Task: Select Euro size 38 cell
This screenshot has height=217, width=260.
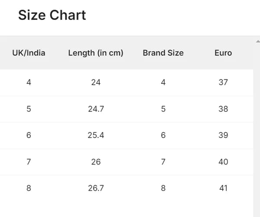Action: tap(223, 109)
